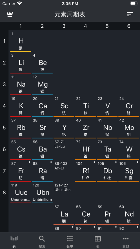
Task: Open the Hydrogen H element cell
Action: pos(21,42)
